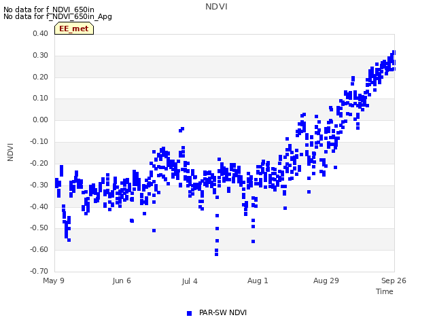
Task: Click the -0.40 y-axis value
Action: tap(39, 206)
